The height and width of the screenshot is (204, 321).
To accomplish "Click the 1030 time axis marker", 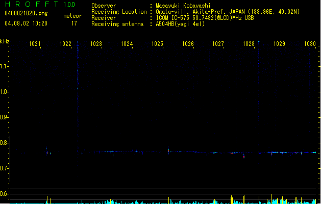I will tap(310, 44).
